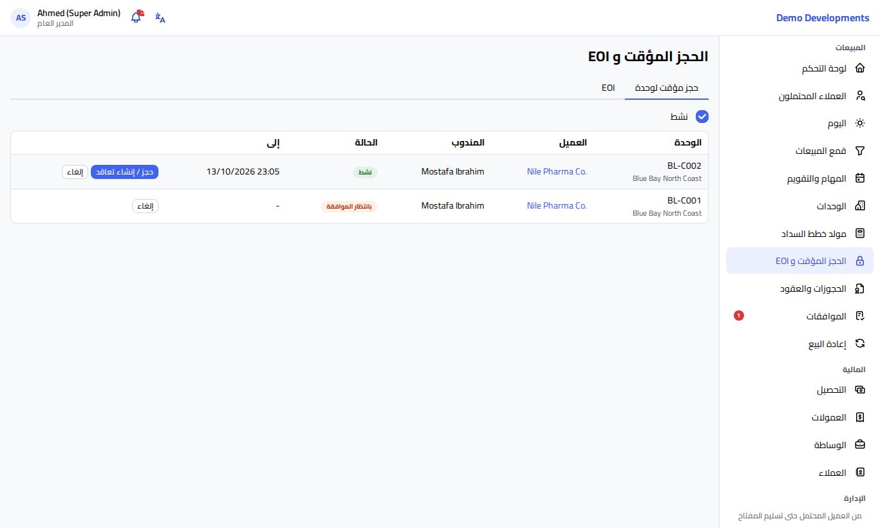Uncheck the نشط active filter checkbox
The image size is (880, 528).
702,117
